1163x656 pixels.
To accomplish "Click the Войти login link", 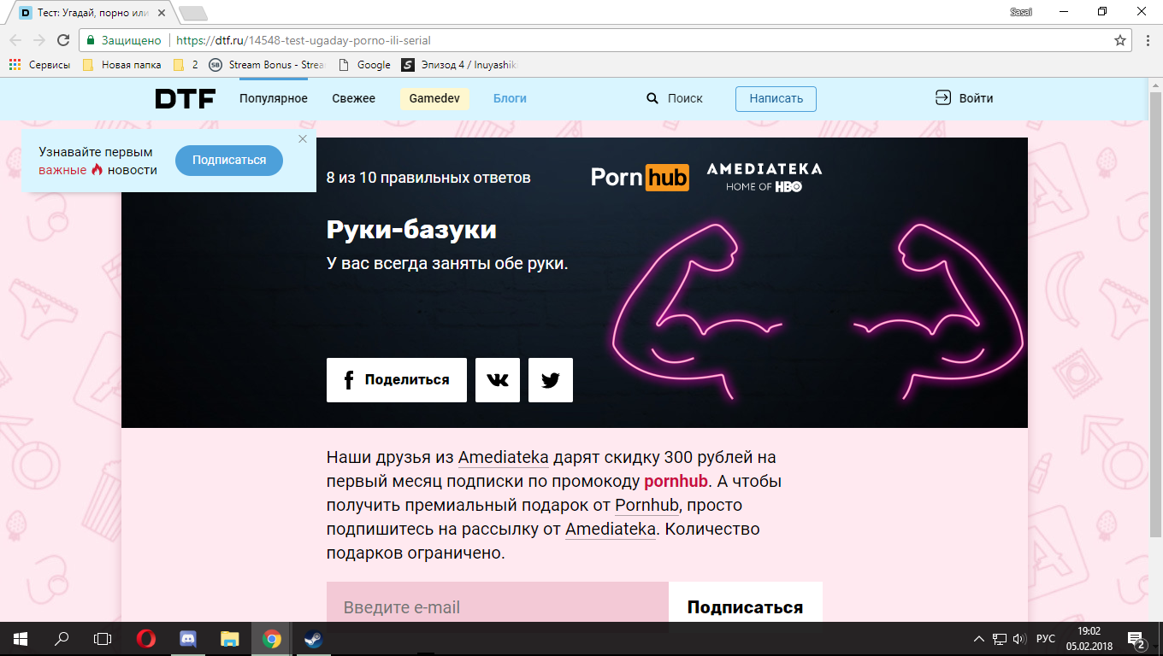I will tap(965, 98).
